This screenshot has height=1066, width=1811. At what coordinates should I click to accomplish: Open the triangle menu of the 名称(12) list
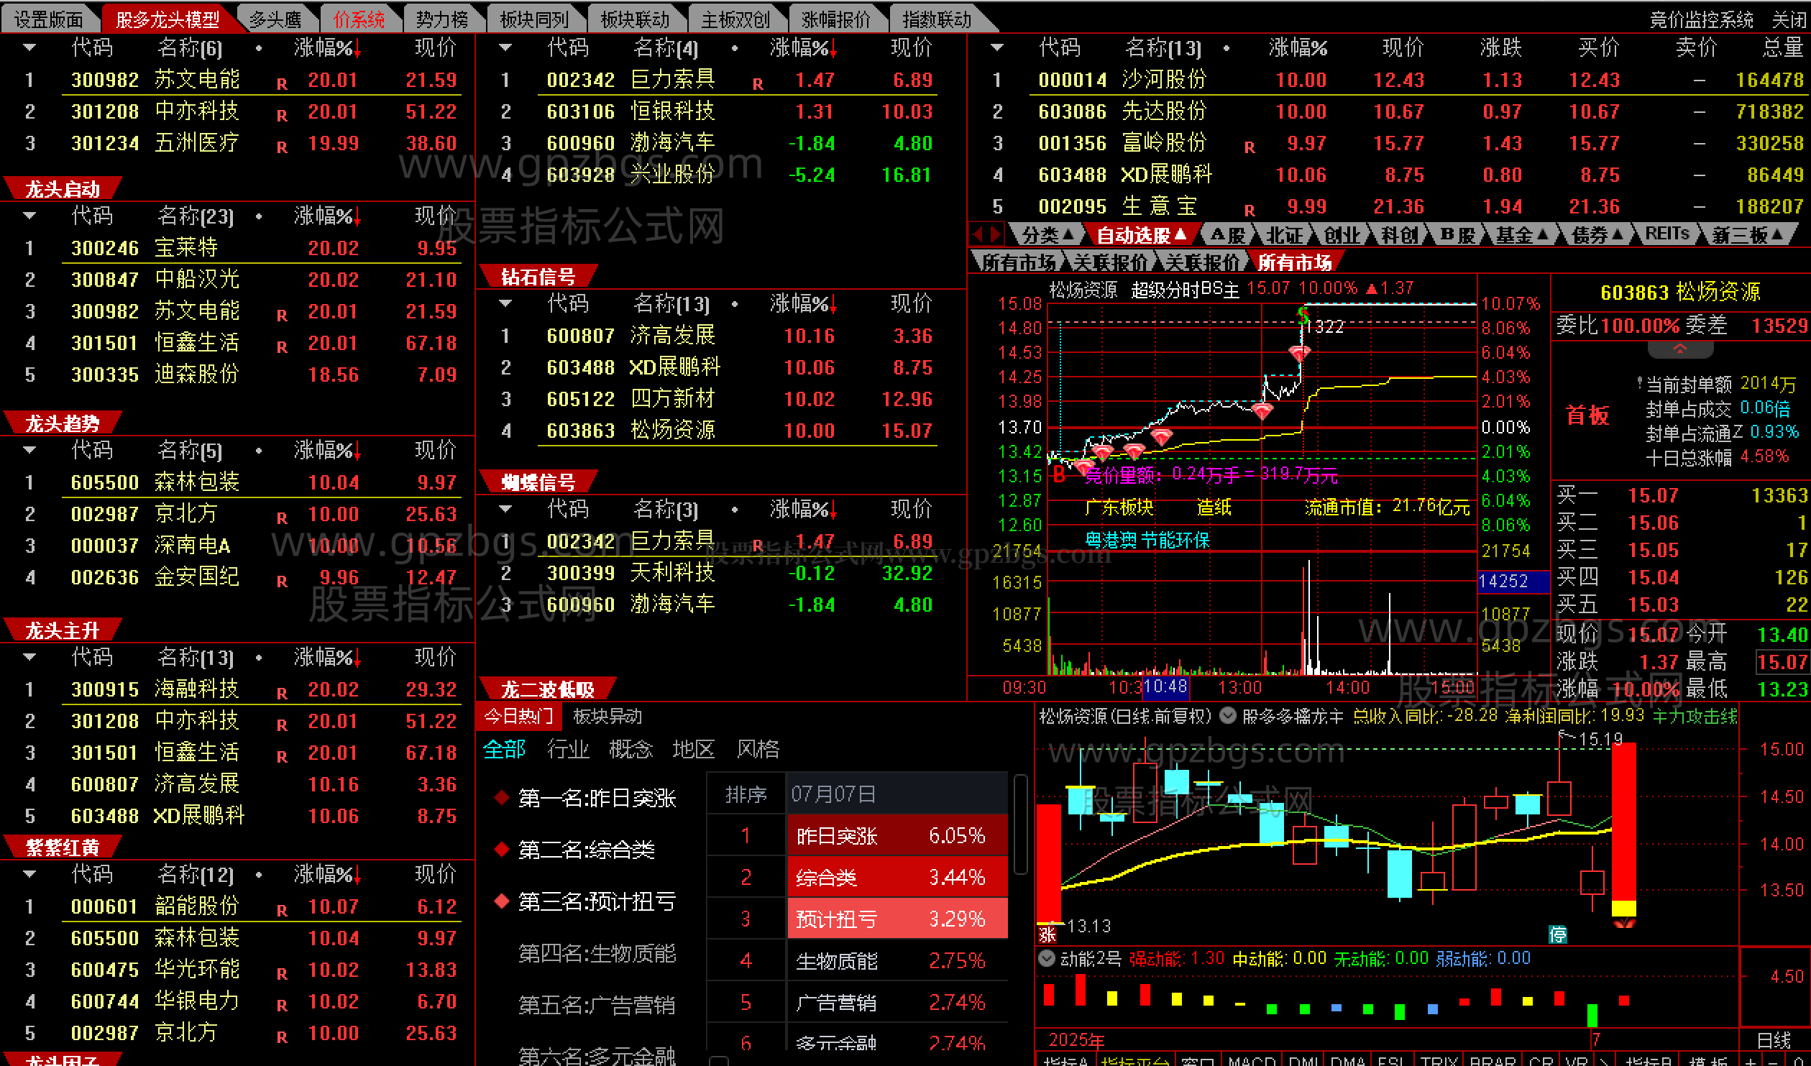click(x=29, y=874)
